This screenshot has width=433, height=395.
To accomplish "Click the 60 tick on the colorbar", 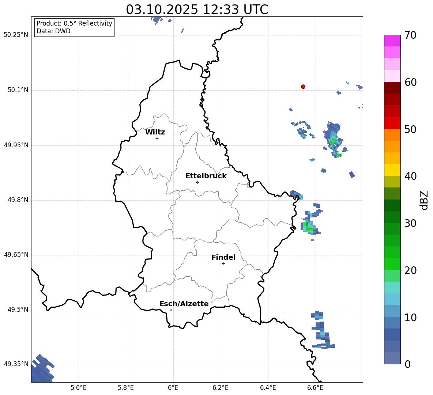I will coord(410,82).
